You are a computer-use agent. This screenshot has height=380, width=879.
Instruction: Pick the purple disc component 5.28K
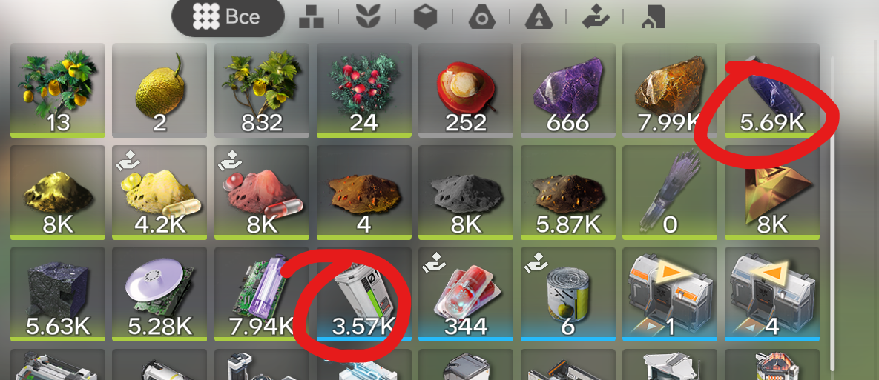[159, 294]
